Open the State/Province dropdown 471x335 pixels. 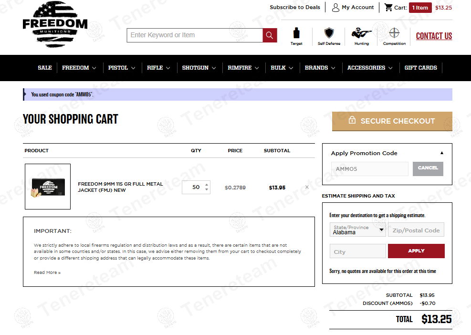(358, 230)
